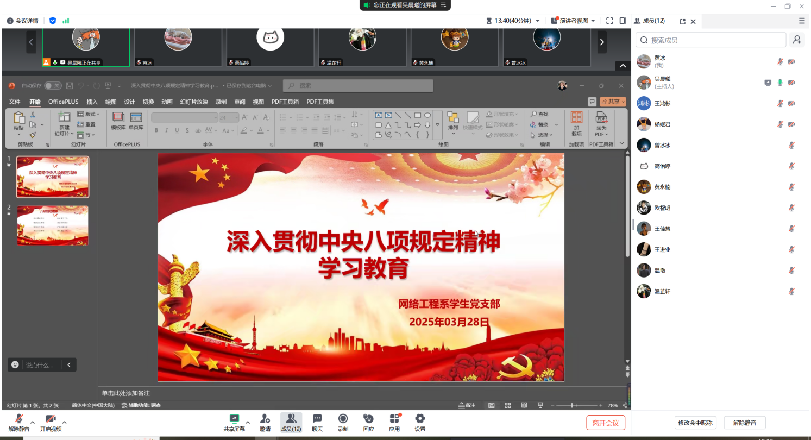Click the 搜索成员 search field
The height and width of the screenshot is (440, 811).
coord(711,40)
